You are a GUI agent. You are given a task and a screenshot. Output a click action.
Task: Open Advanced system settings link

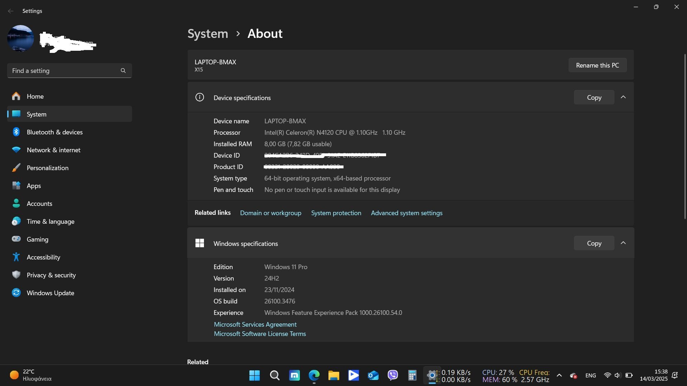(406, 213)
